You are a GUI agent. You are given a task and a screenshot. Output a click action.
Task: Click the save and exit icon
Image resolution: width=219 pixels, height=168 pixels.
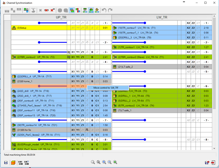207,163
